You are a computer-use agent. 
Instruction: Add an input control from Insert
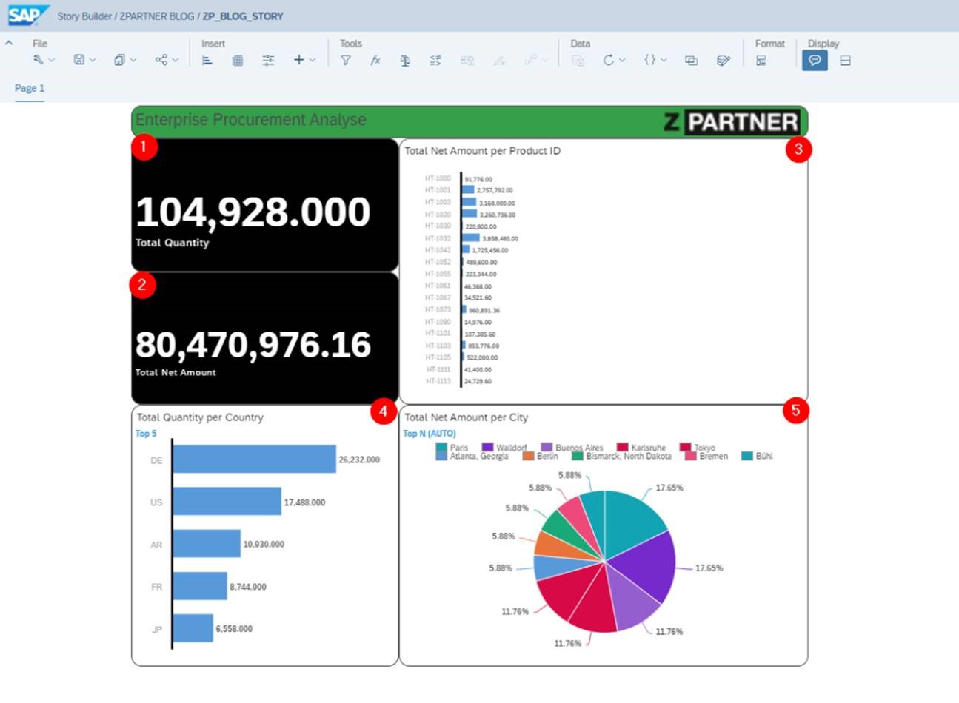(268, 61)
